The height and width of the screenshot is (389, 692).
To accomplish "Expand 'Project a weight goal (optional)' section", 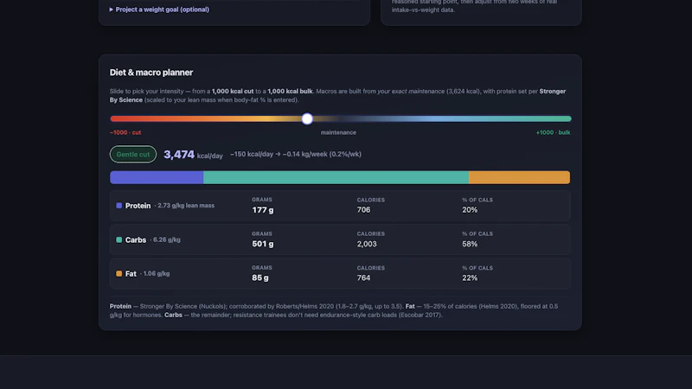I will [x=159, y=10].
